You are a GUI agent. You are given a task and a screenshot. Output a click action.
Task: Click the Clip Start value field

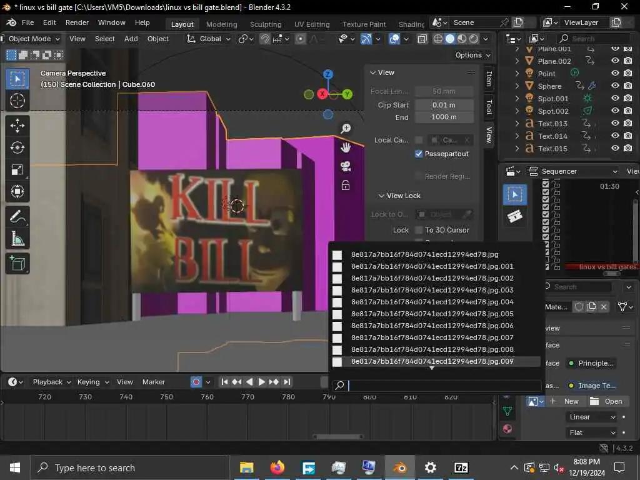click(x=444, y=105)
